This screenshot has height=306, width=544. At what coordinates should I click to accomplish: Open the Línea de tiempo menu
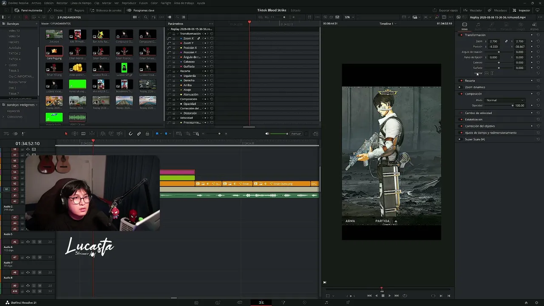(x=81, y=3)
